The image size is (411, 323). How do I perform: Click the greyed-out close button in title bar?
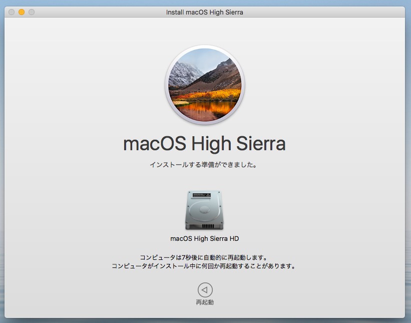(x=12, y=12)
